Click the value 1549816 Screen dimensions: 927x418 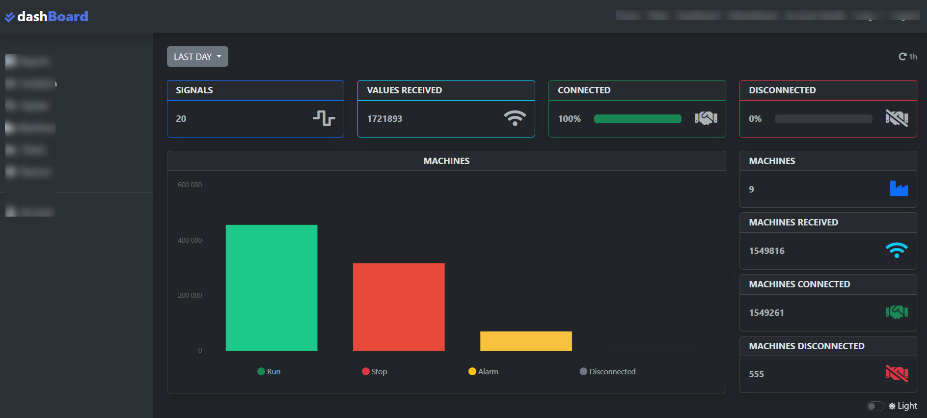pos(766,251)
